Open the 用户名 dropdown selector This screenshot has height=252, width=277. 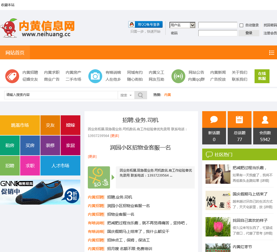(x=182, y=25)
